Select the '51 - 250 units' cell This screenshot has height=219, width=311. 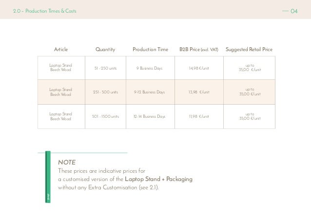[105, 69]
